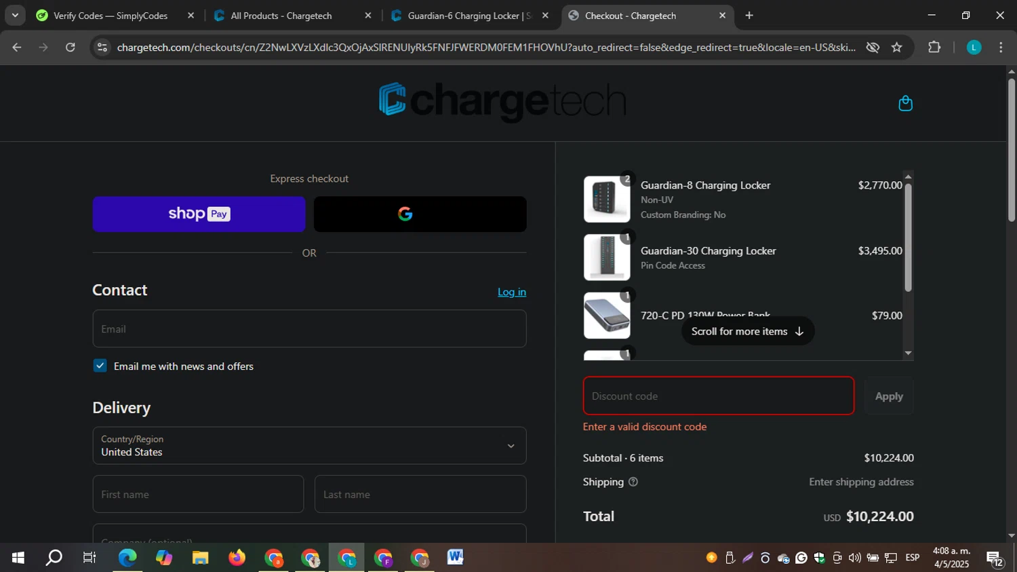Image resolution: width=1017 pixels, height=572 pixels.
Task: Close the Verify Codes tab
Action: (x=191, y=16)
